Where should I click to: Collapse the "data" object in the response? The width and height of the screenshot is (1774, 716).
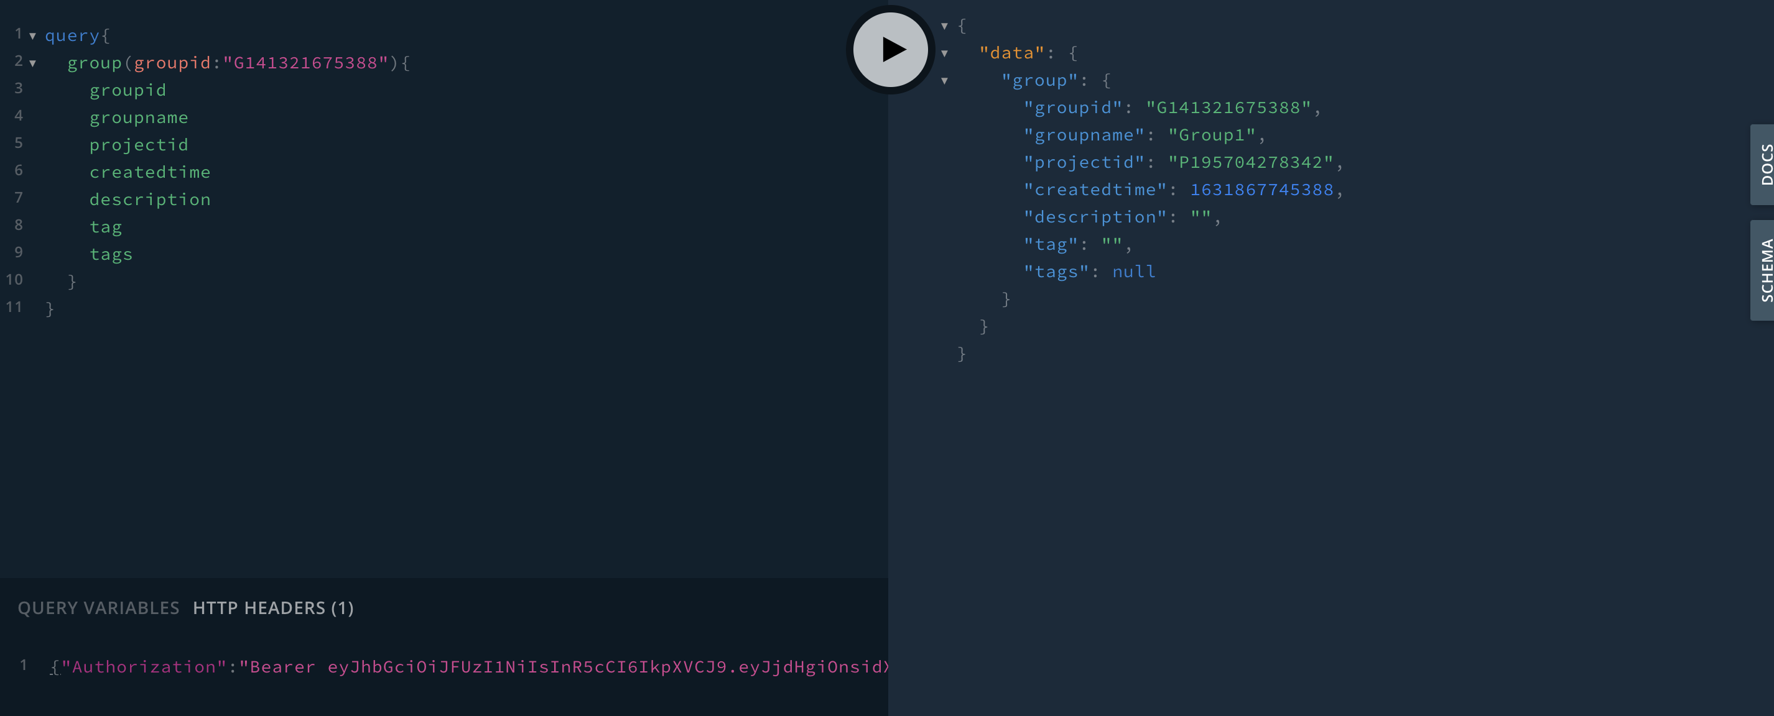point(944,53)
